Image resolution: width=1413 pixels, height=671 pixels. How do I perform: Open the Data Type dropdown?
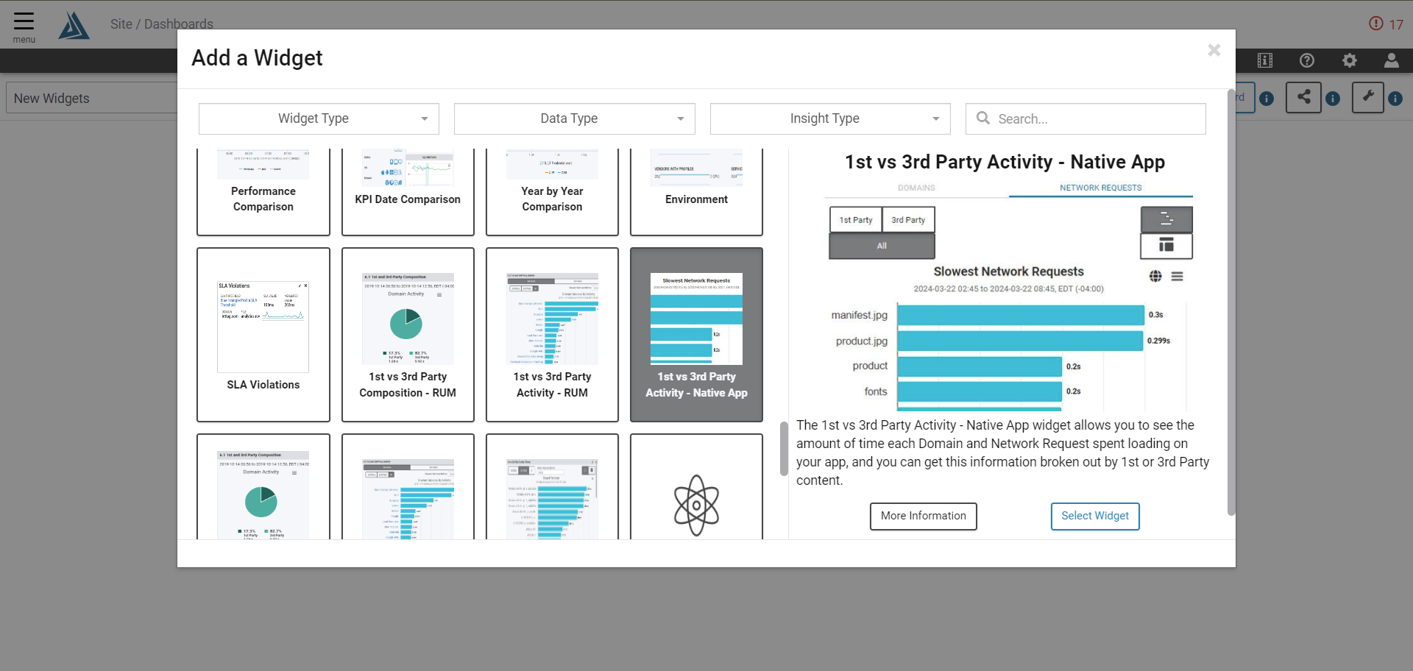click(x=574, y=118)
